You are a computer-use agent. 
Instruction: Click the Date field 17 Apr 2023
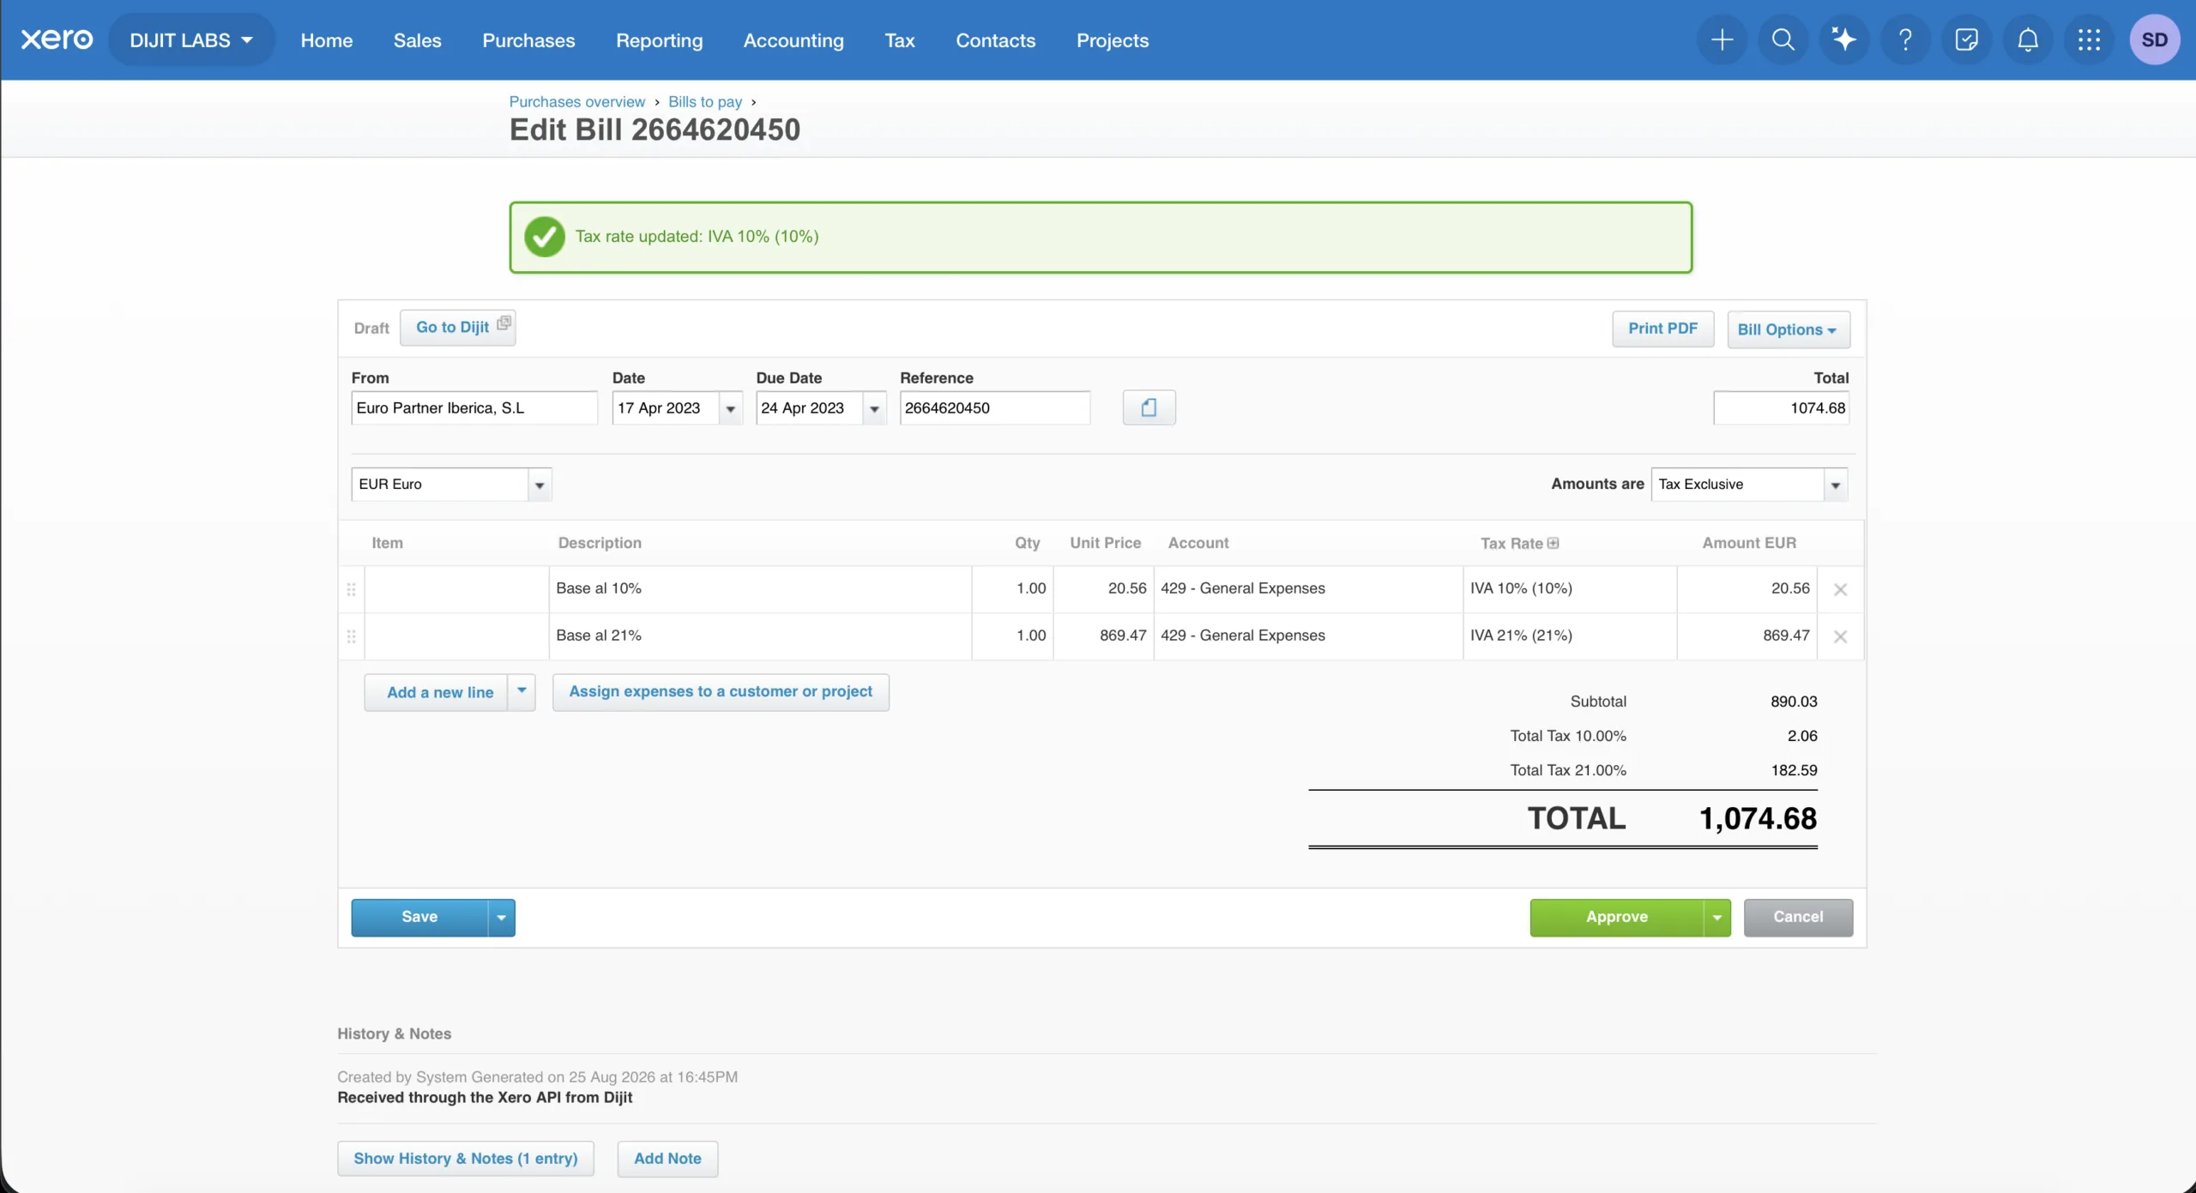666,408
